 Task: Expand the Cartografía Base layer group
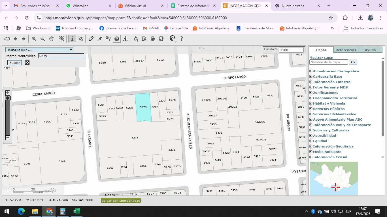[x=311, y=77]
